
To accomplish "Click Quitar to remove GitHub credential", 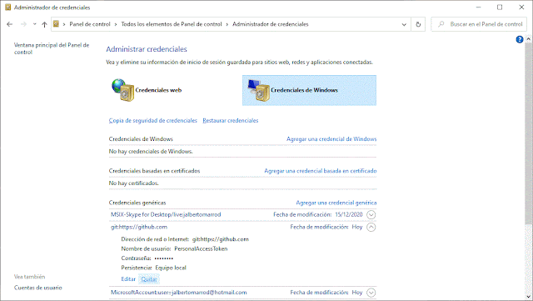I will coord(149,279).
